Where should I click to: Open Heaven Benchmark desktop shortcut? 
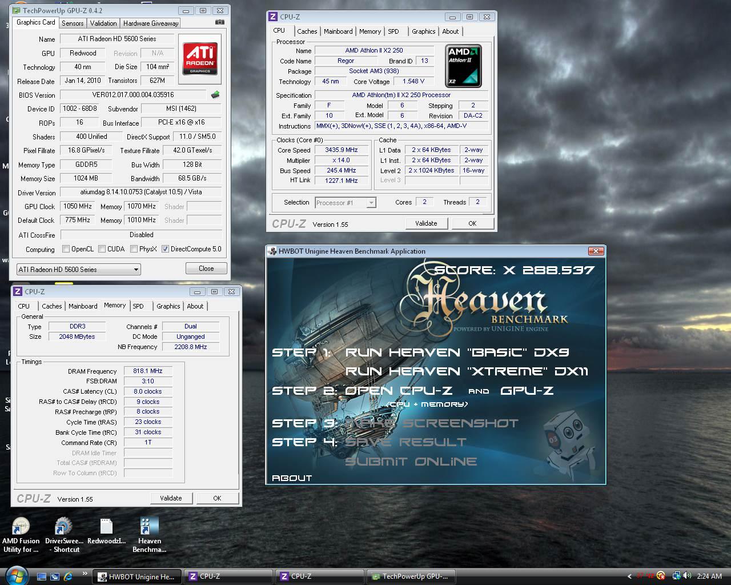point(149,535)
